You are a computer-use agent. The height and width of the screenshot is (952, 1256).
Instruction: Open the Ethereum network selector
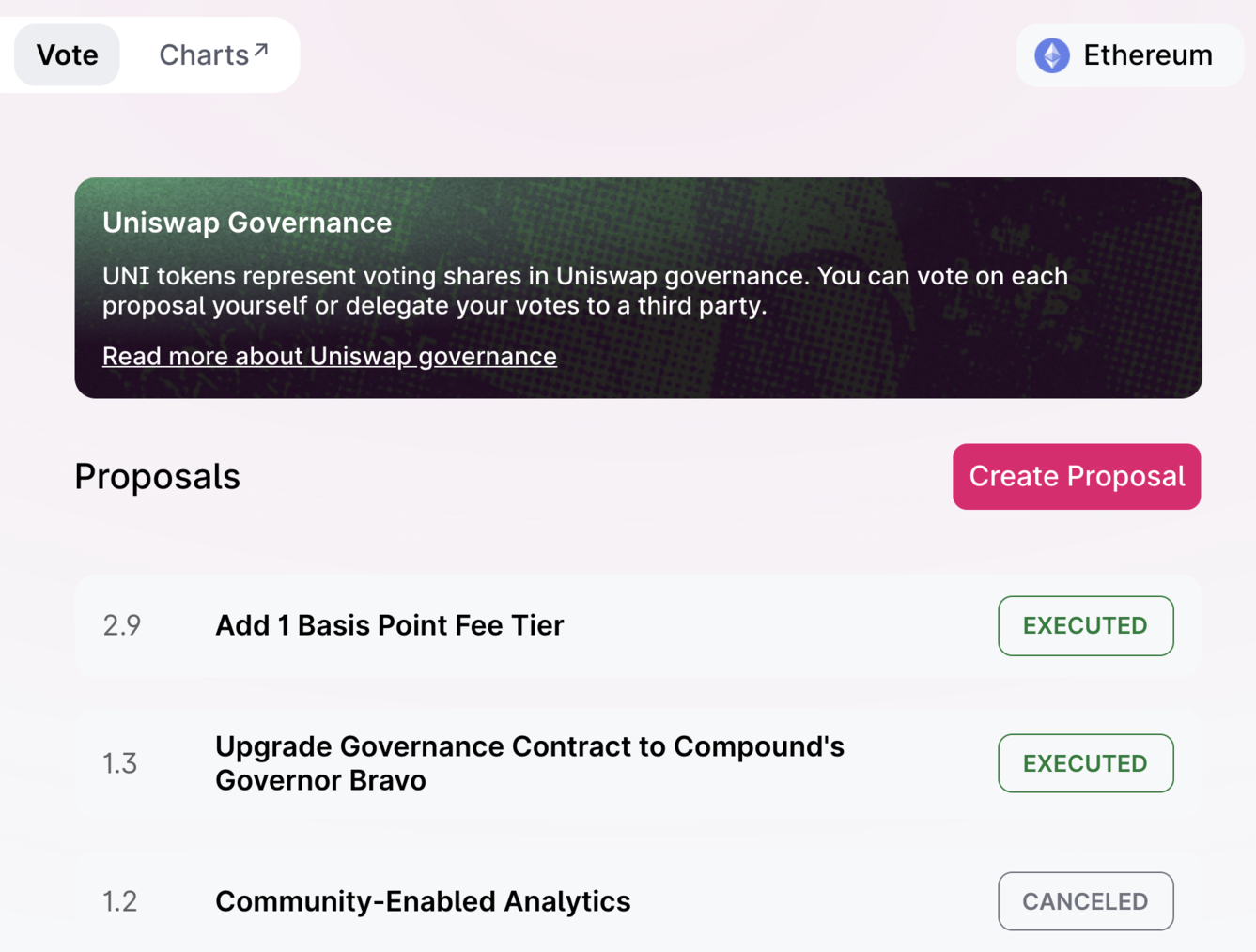coord(1129,55)
